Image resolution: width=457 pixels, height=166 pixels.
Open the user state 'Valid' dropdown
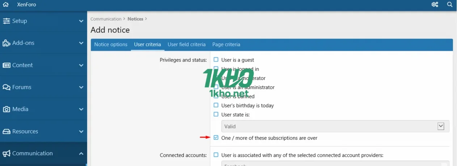click(335, 126)
